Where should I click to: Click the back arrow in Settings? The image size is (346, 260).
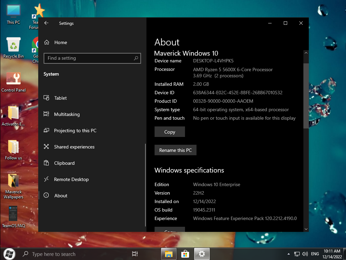[x=46, y=23]
